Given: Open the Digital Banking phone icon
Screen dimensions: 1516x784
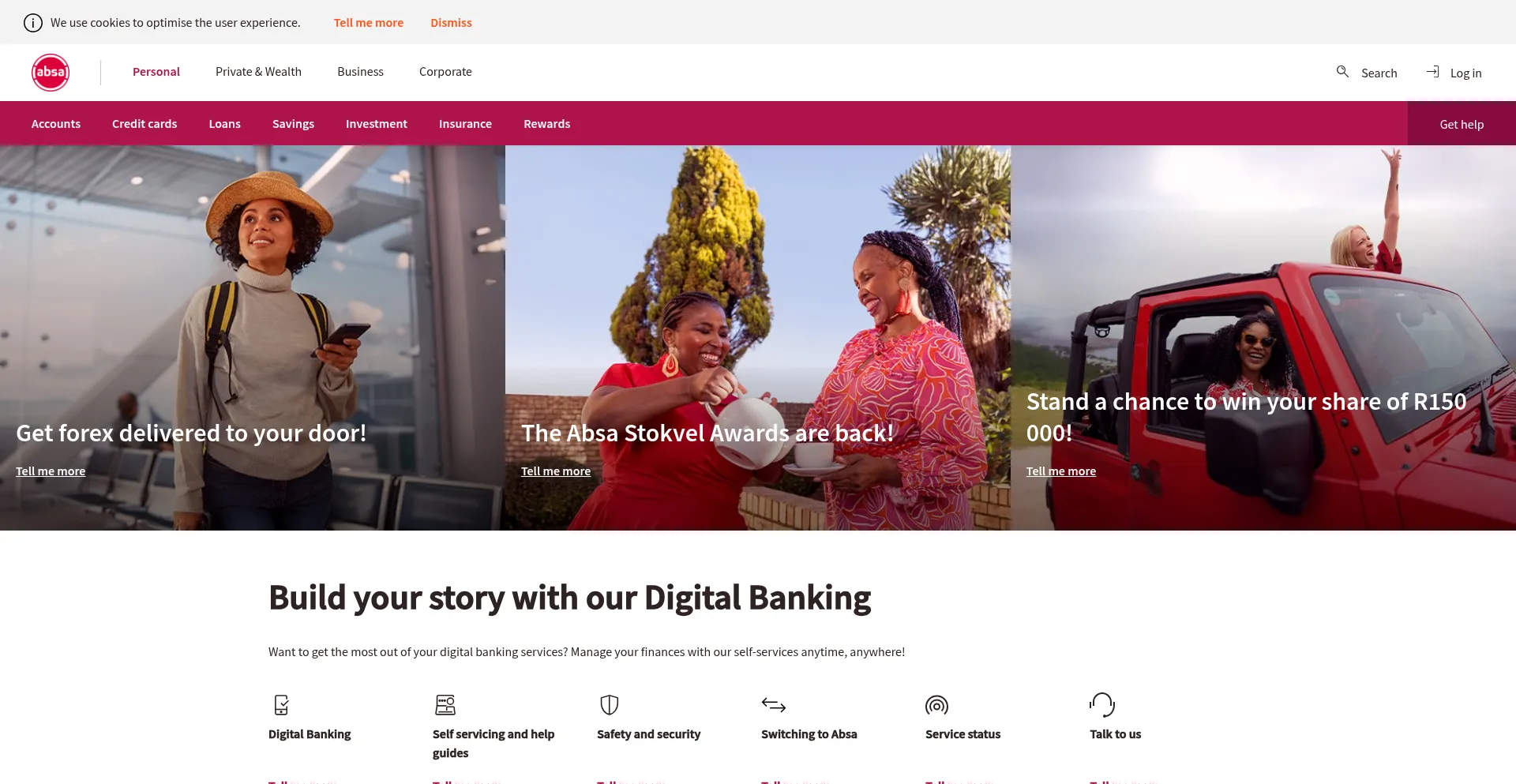Looking at the screenshot, I should (281, 704).
